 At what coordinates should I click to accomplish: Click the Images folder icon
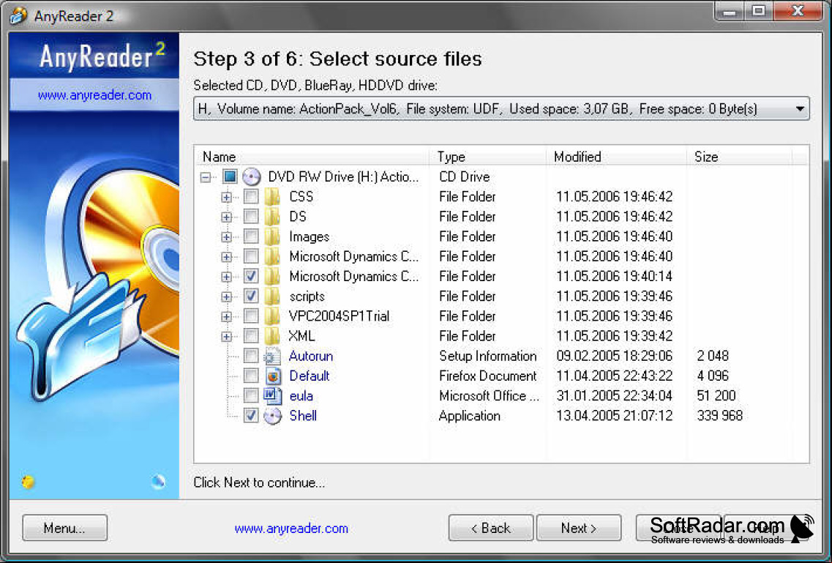pyautogui.click(x=273, y=236)
